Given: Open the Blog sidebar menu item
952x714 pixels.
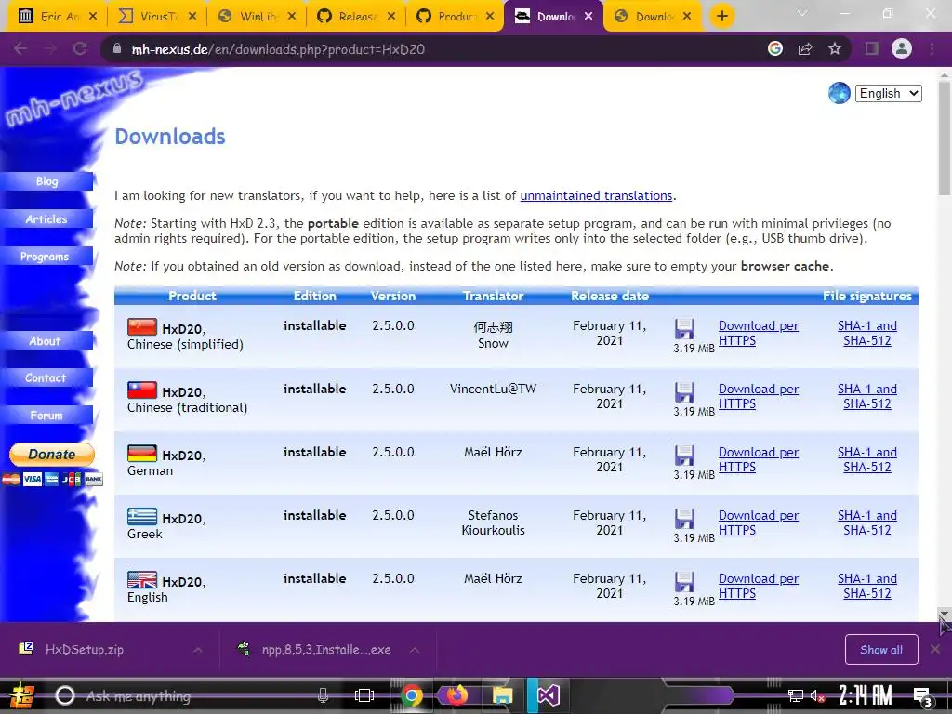Looking at the screenshot, I should point(46,181).
